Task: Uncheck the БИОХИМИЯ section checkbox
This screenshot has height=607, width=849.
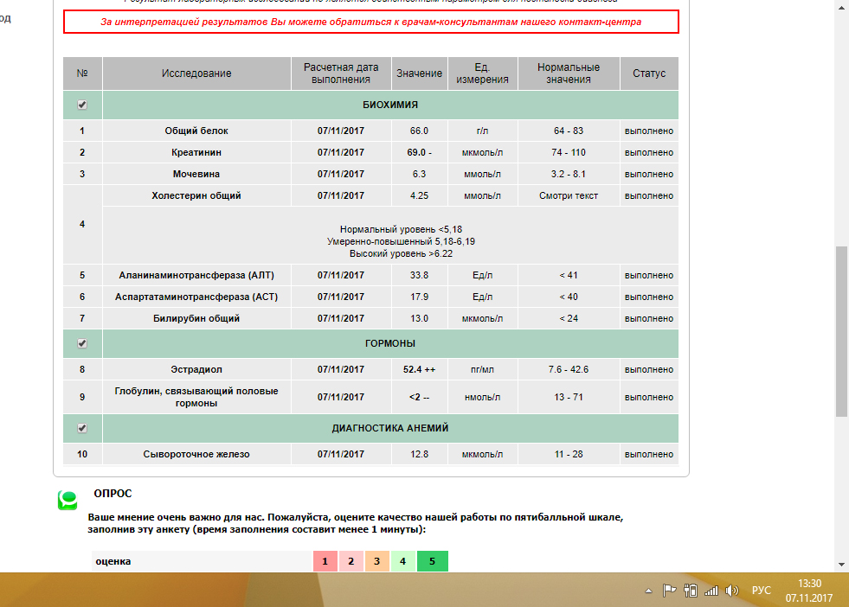Action: click(82, 105)
